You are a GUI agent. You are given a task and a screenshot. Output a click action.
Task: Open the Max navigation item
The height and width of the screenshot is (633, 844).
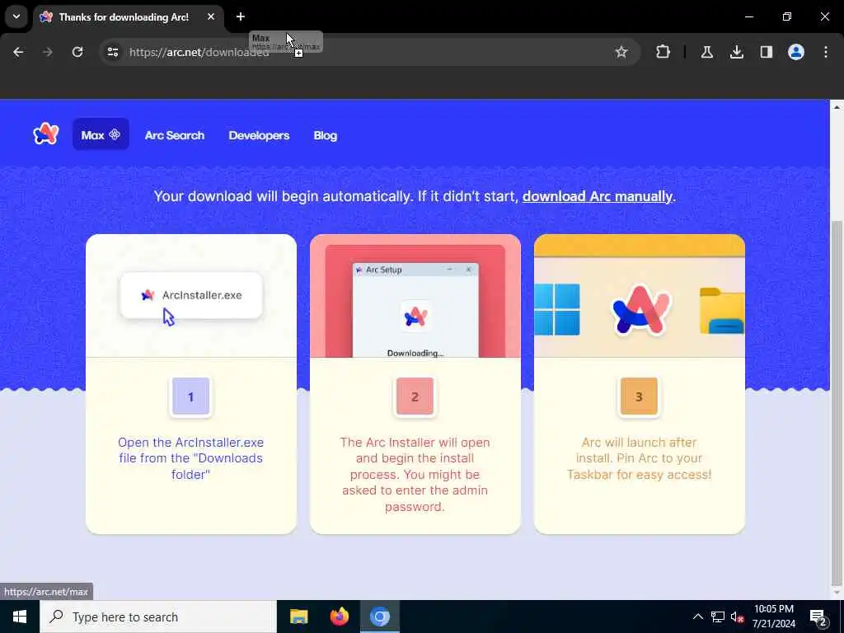point(101,134)
